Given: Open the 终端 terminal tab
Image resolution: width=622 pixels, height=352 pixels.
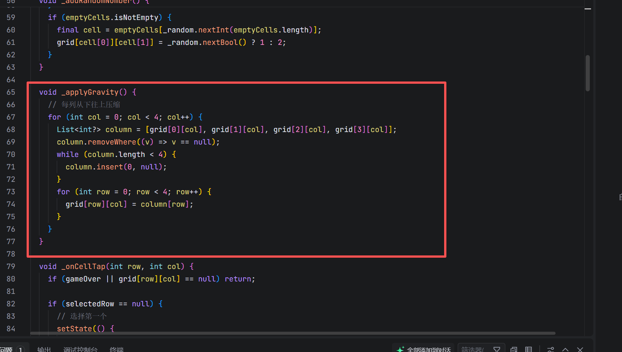Looking at the screenshot, I should 117,349.
